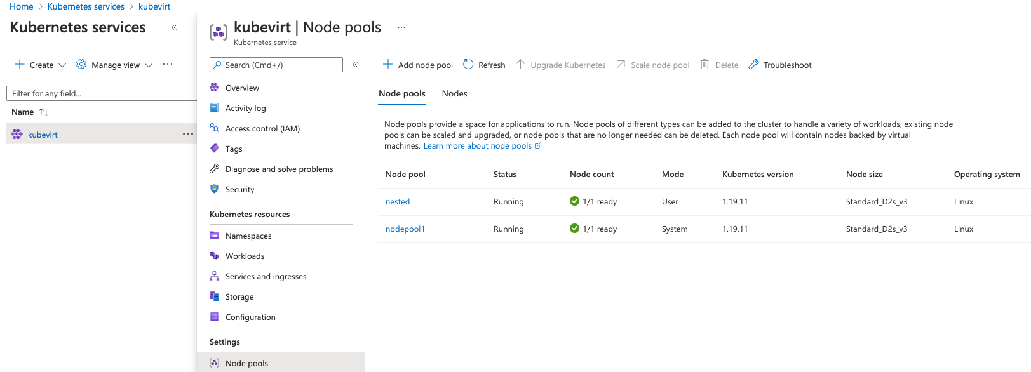Click into Search (Cmd+/) field

click(x=276, y=65)
